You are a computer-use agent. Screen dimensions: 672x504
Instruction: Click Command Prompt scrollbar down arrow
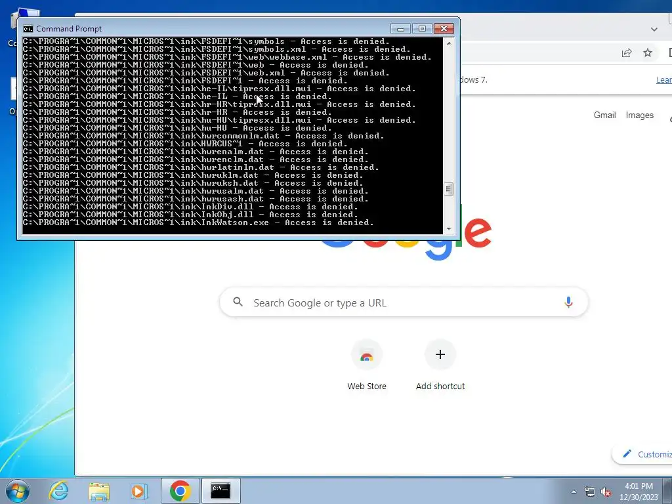(x=449, y=229)
